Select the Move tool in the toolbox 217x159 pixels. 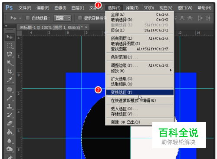10,37
